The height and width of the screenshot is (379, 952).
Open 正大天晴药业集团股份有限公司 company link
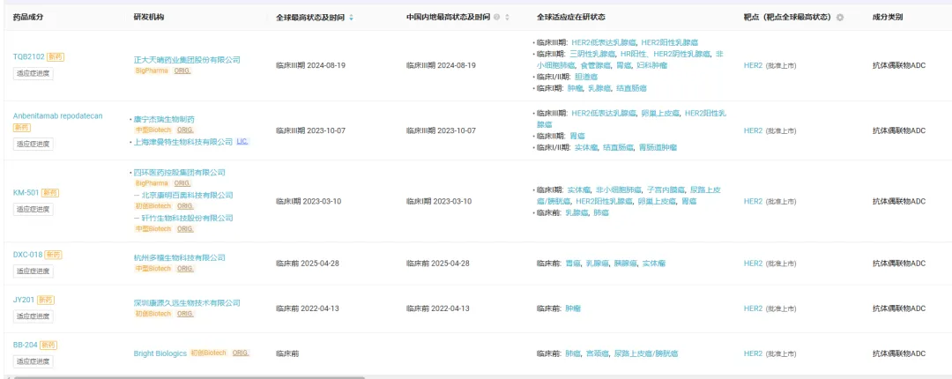187,59
